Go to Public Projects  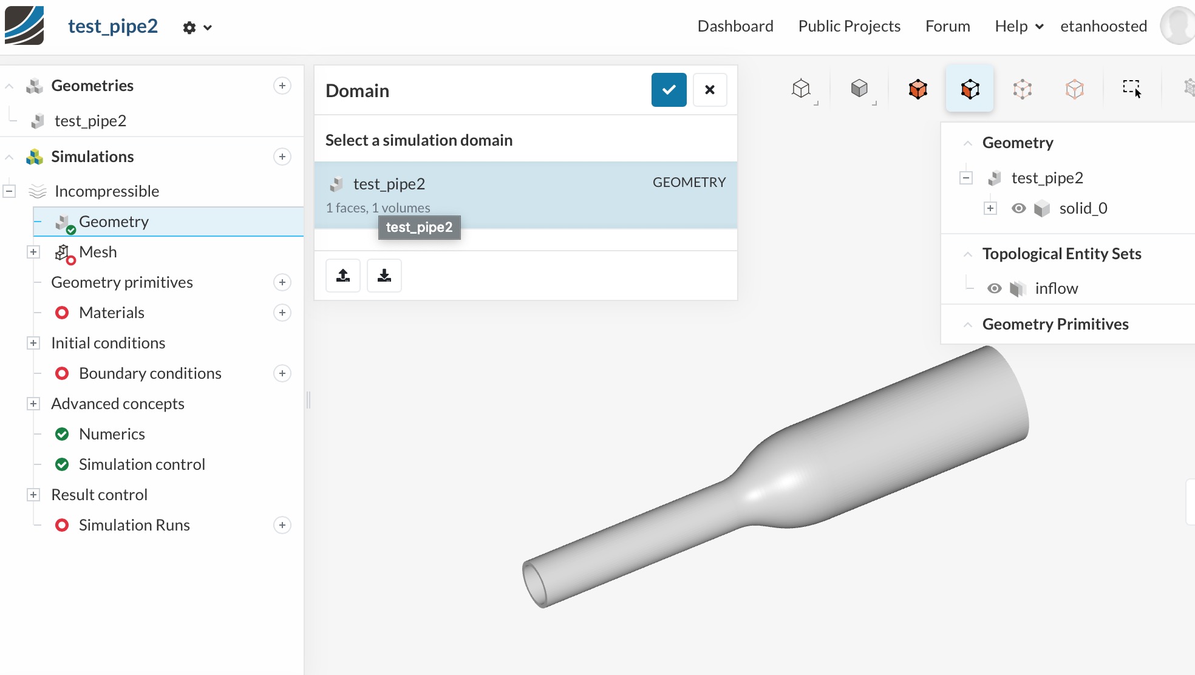click(x=848, y=26)
